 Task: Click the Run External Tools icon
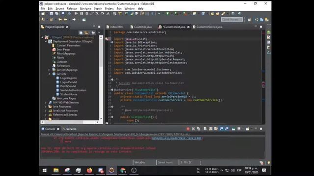pos(185,14)
